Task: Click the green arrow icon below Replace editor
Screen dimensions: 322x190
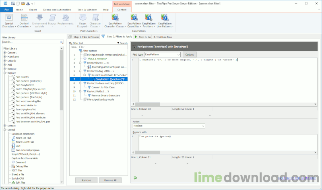Action: [x=135, y=177]
